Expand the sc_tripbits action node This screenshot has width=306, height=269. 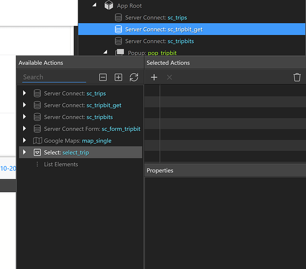pyautogui.click(x=24, y=117)
